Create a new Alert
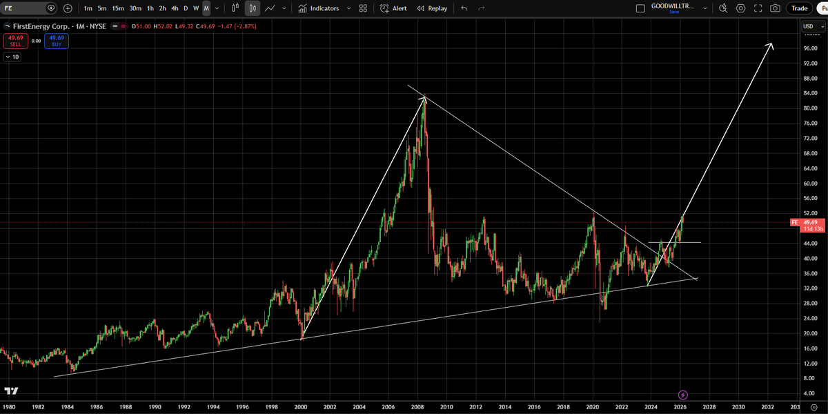 tap(393, 8)
